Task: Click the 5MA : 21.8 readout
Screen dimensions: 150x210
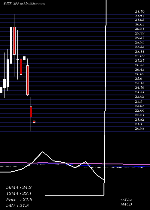Action: point(17,205)
